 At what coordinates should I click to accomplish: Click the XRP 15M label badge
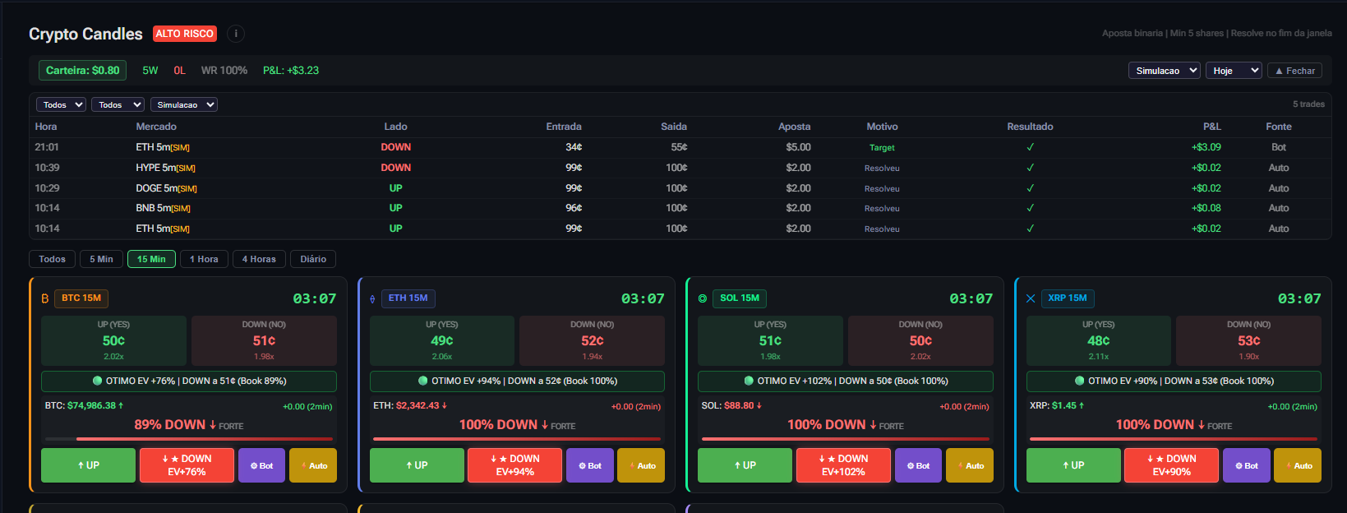tap(1067, 298)
